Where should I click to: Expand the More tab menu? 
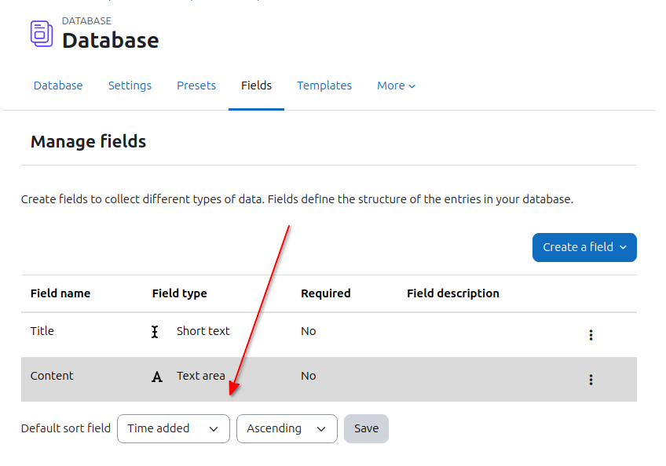[396, 86]
